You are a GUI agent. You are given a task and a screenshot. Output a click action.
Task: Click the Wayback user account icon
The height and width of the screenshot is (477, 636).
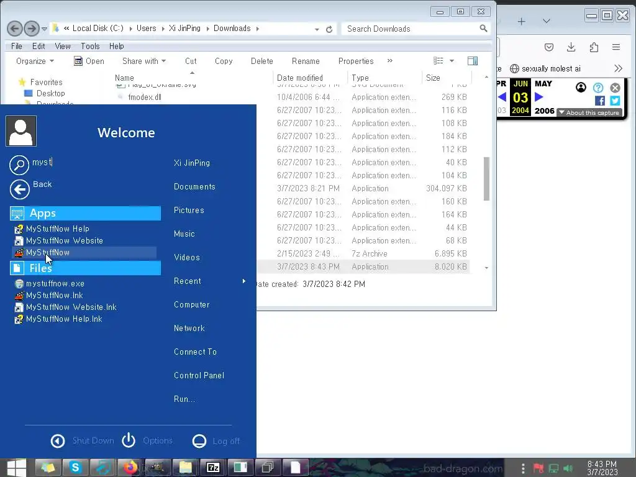(x=581, y=87)
